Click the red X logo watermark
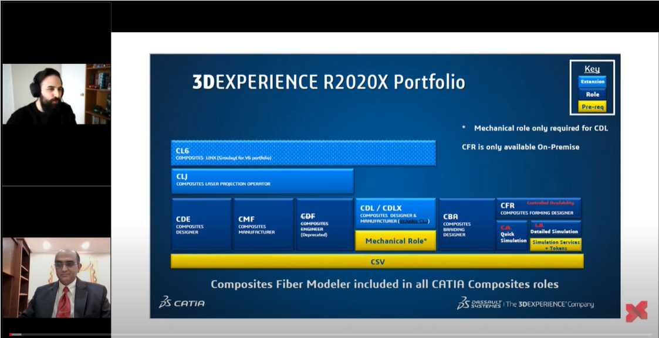 click(x=636, y=312)
